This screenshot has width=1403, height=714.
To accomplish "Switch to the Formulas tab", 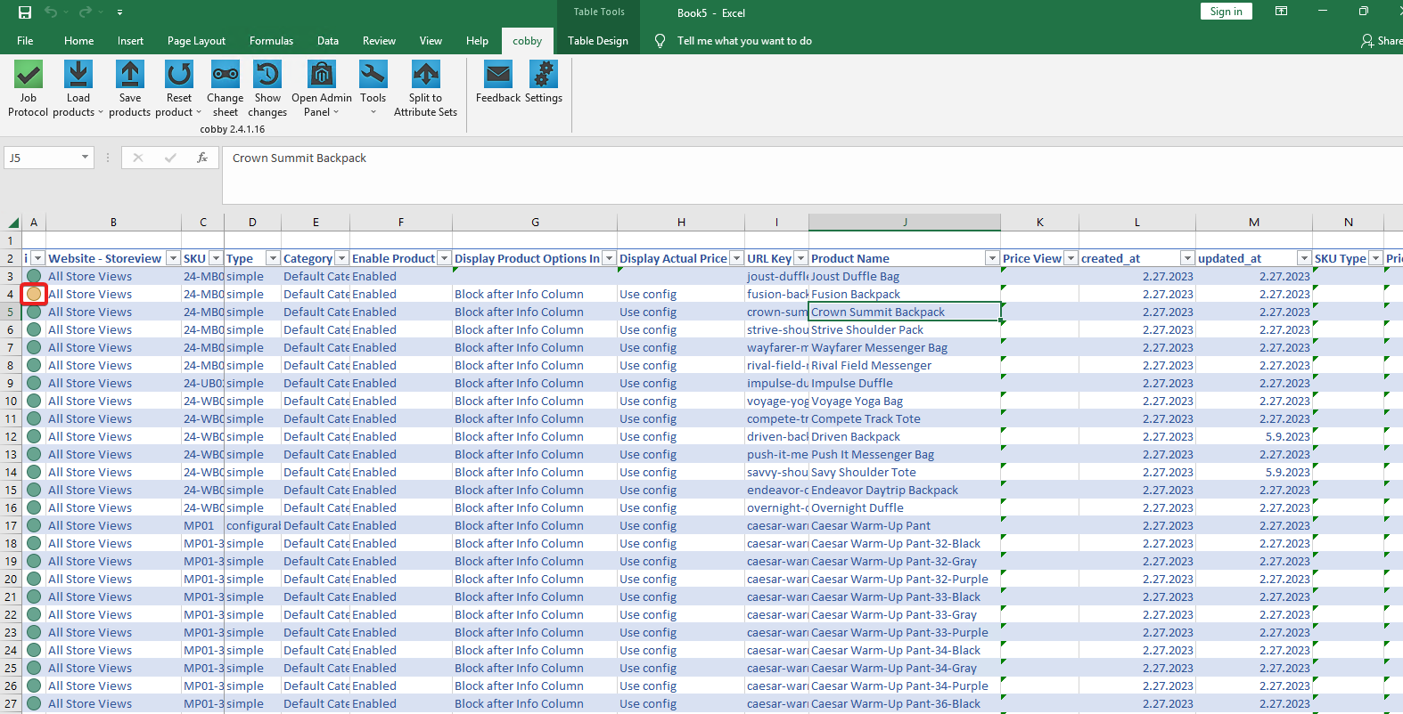I will pyautogui.click(x=271, y=41).
